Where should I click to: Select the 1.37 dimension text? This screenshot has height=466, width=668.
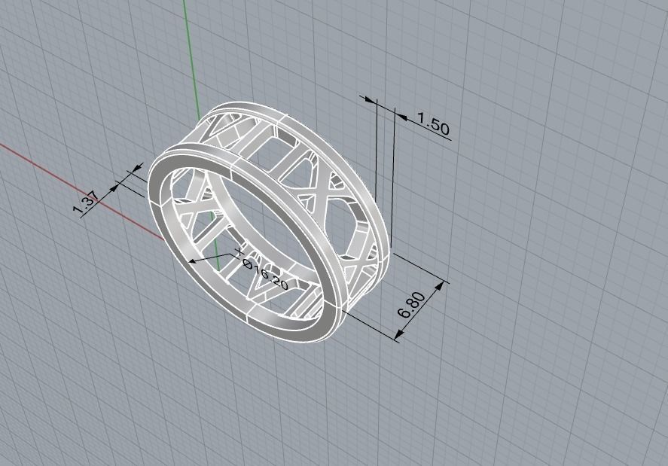pyautogui.click(x=86, y=203)
